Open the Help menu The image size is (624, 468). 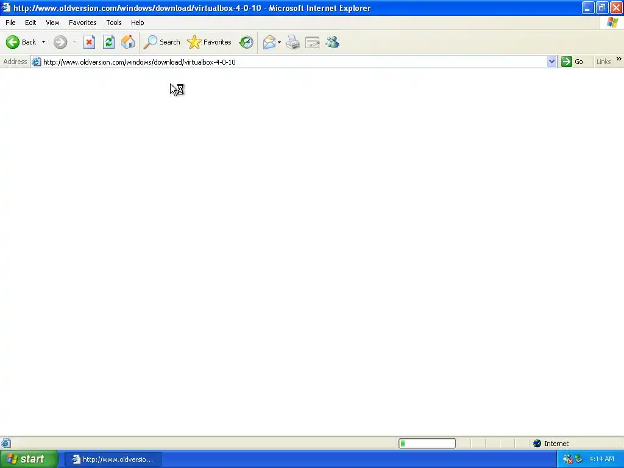click(x=137, y=23)
